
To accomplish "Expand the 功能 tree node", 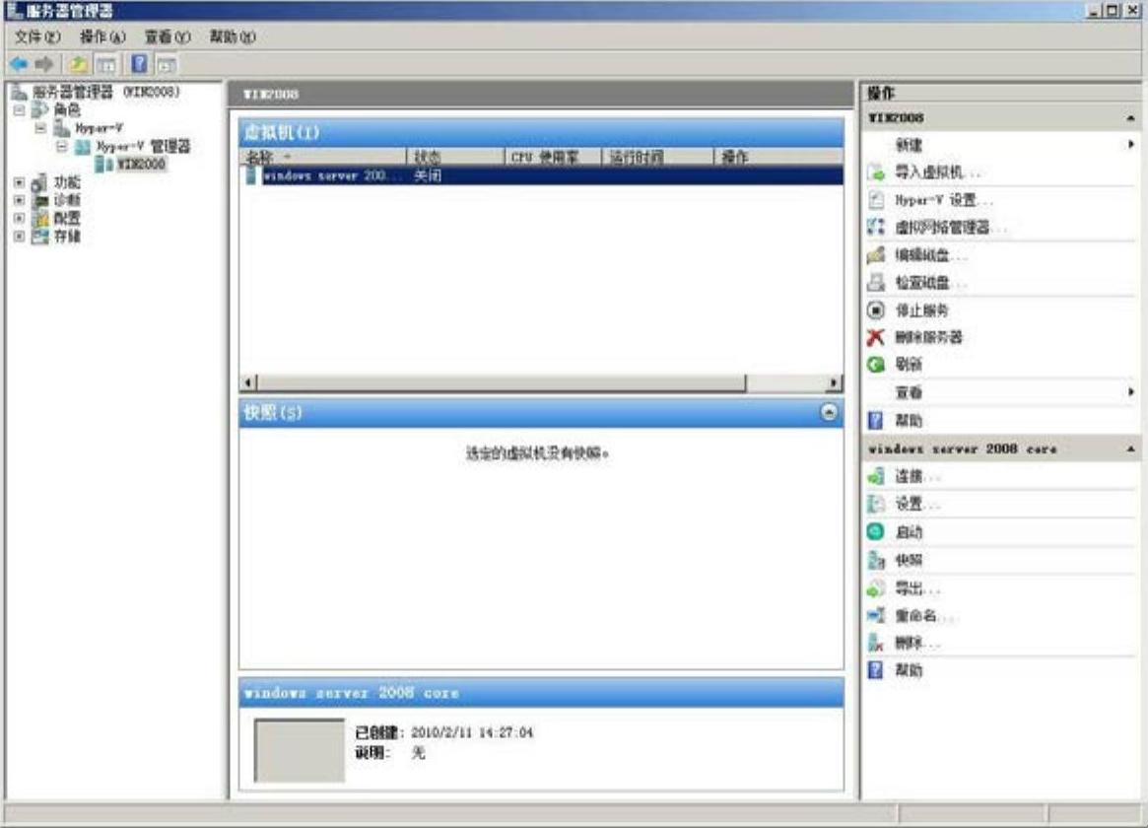I will pyautogui.click(x=20, y=182).
